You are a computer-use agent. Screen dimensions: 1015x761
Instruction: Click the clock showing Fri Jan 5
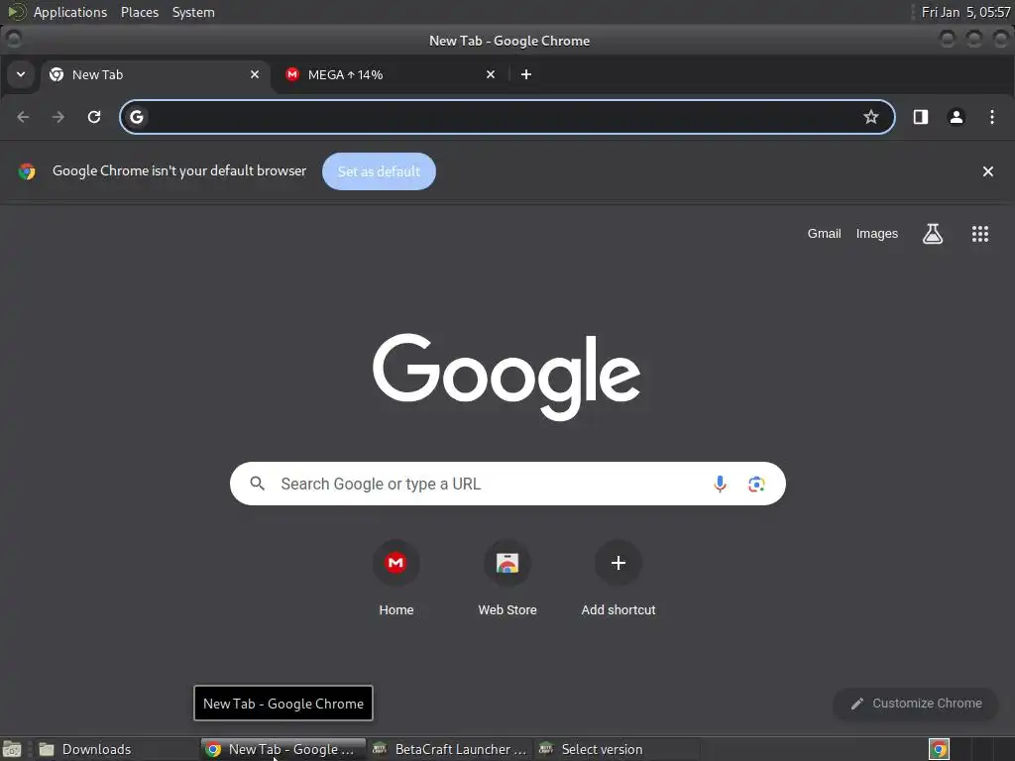pyautogui.click(x=965, y=12)
